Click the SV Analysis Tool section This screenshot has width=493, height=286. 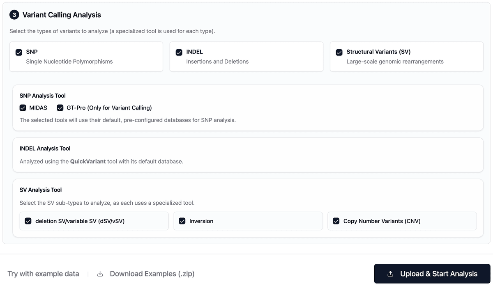tap(40, 190)
